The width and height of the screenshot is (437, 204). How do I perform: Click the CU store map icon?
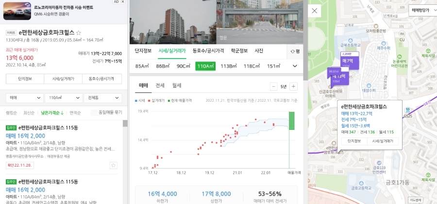coord(402,33)
